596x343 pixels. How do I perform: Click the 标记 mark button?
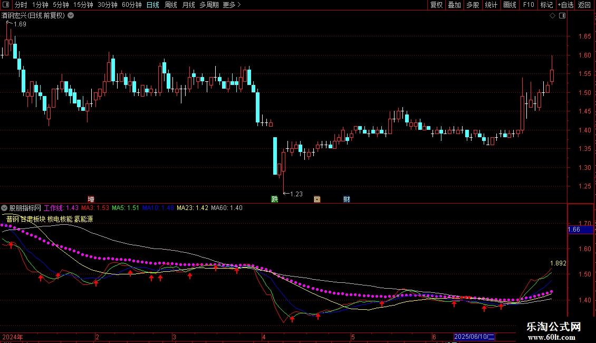click(546, 5)
